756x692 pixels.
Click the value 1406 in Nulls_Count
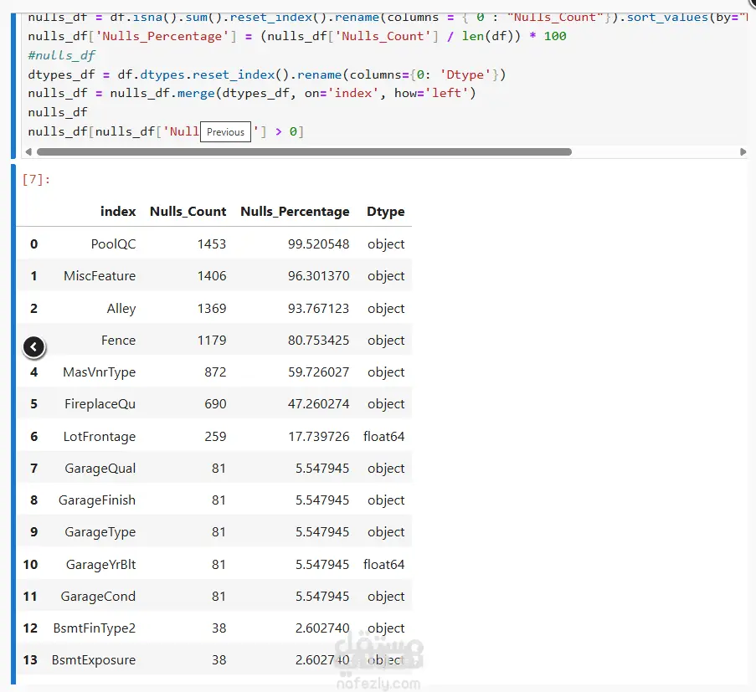(x=212, y=275)
